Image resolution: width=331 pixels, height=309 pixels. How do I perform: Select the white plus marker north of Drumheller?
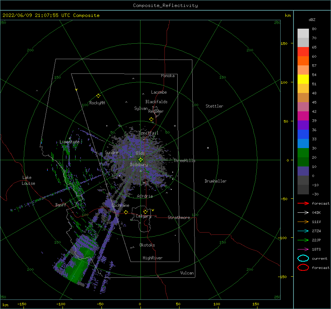pos(208,148)
